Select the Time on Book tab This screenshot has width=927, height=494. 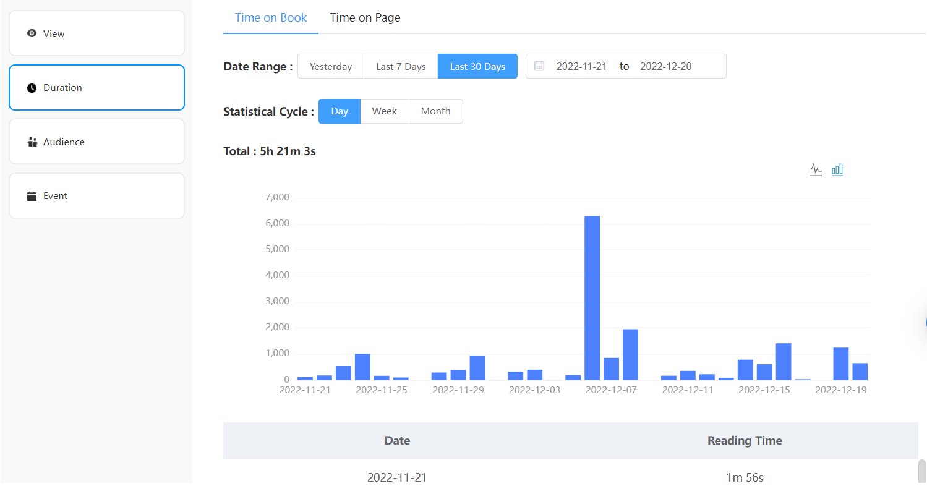point(271,17)
